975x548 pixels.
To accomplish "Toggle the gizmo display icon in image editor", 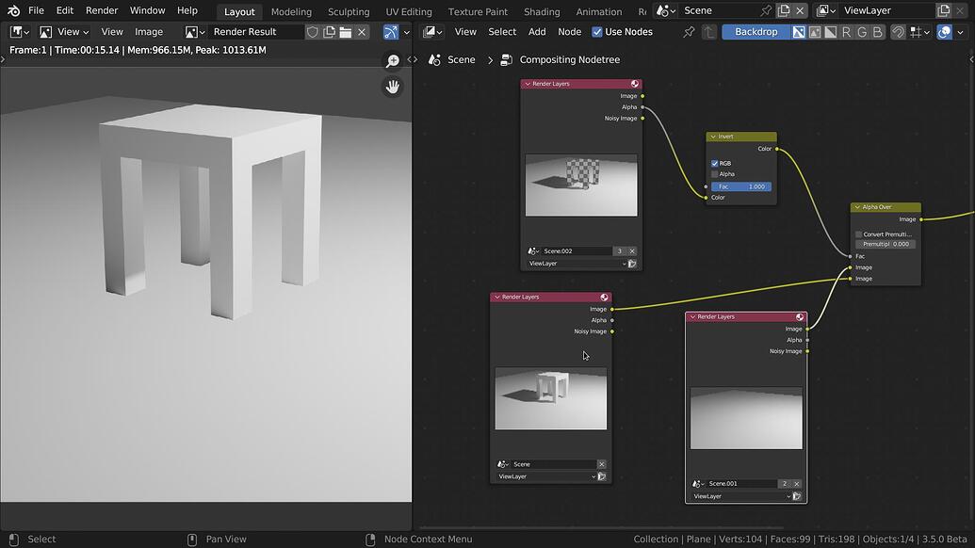I will (x=391, y=32).
